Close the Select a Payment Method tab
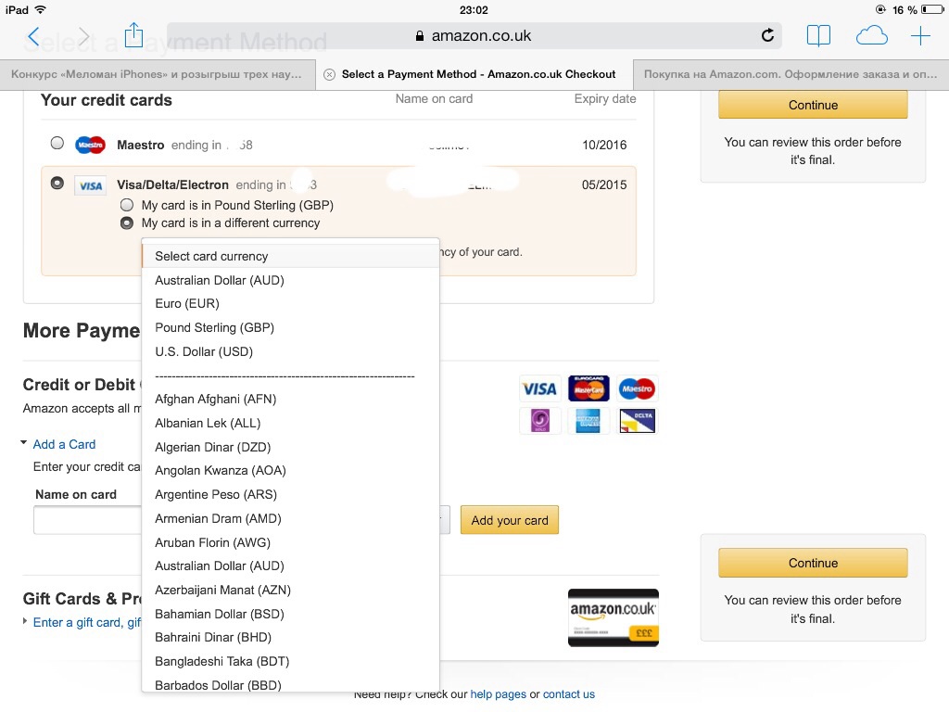 329,74
